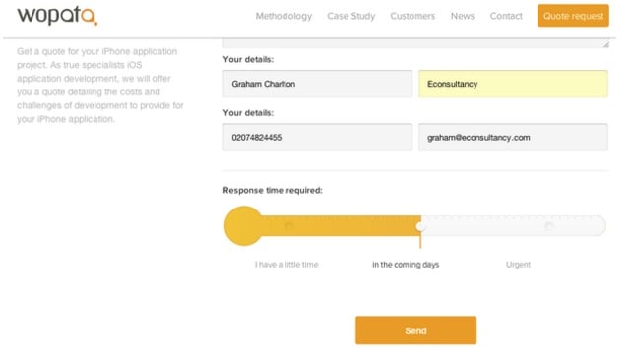Select the name field with Graham Charlton
The height and width of the screenshot is (358, 633).
317,84
